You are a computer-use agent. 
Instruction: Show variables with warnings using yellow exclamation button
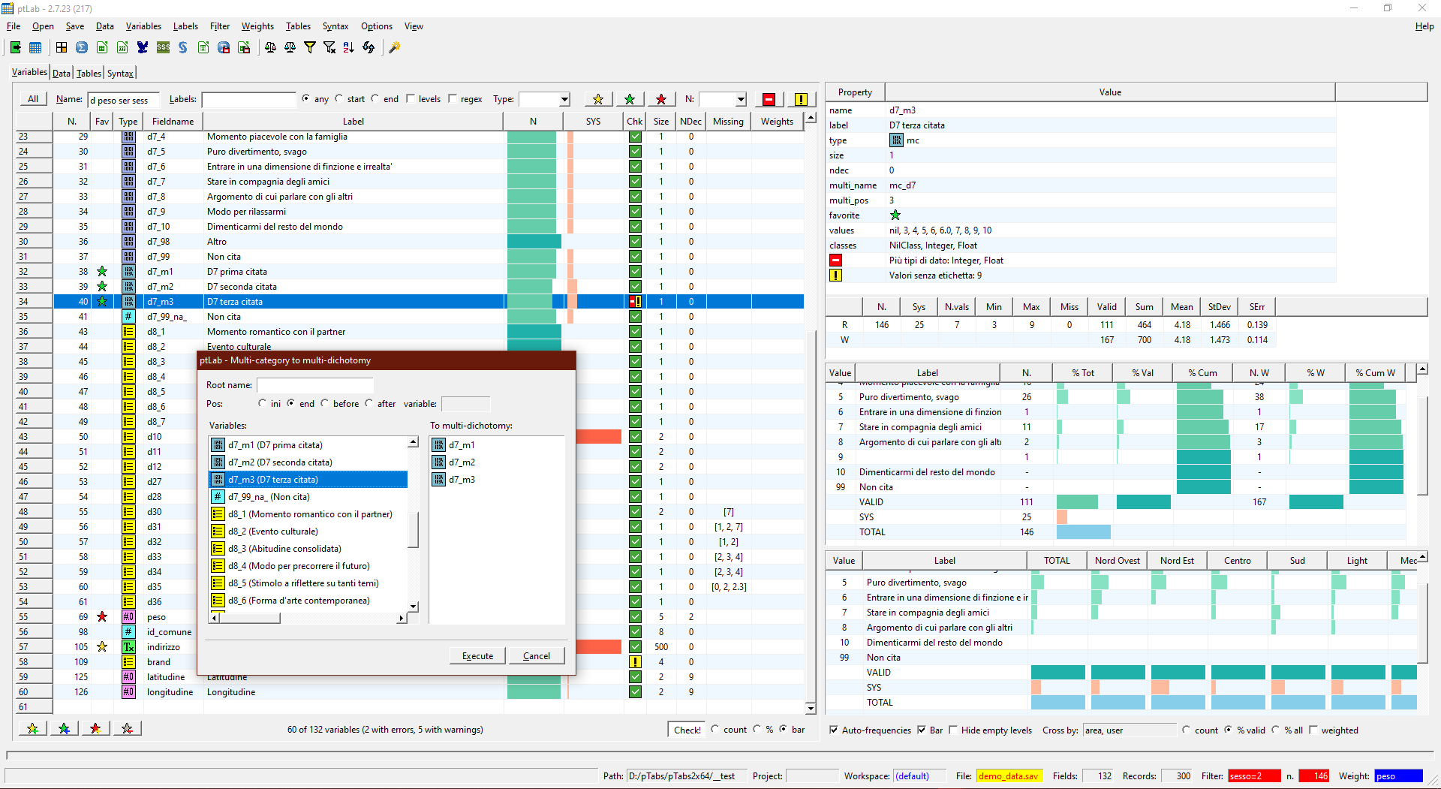coord(801,99)
